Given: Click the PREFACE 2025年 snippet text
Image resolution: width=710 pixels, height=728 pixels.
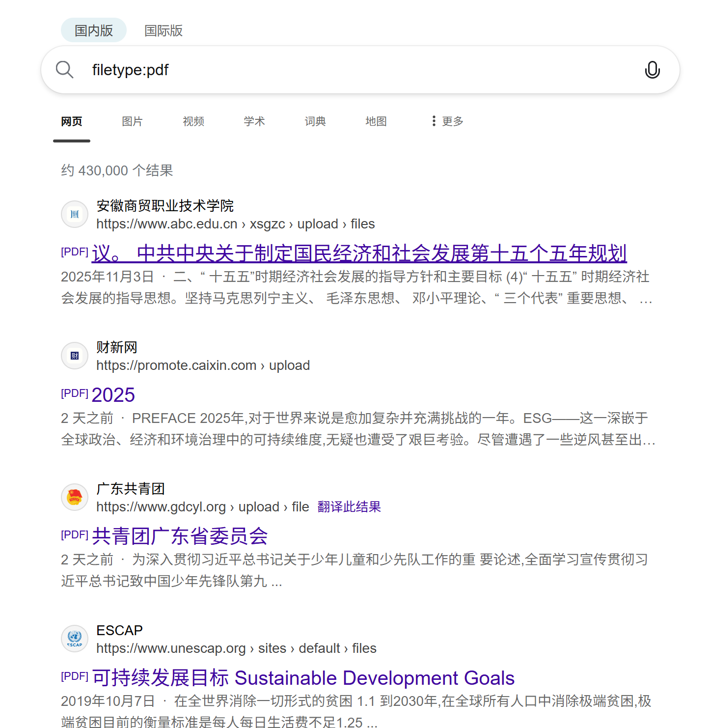Looking at the screenshot, I should [358, 429].
